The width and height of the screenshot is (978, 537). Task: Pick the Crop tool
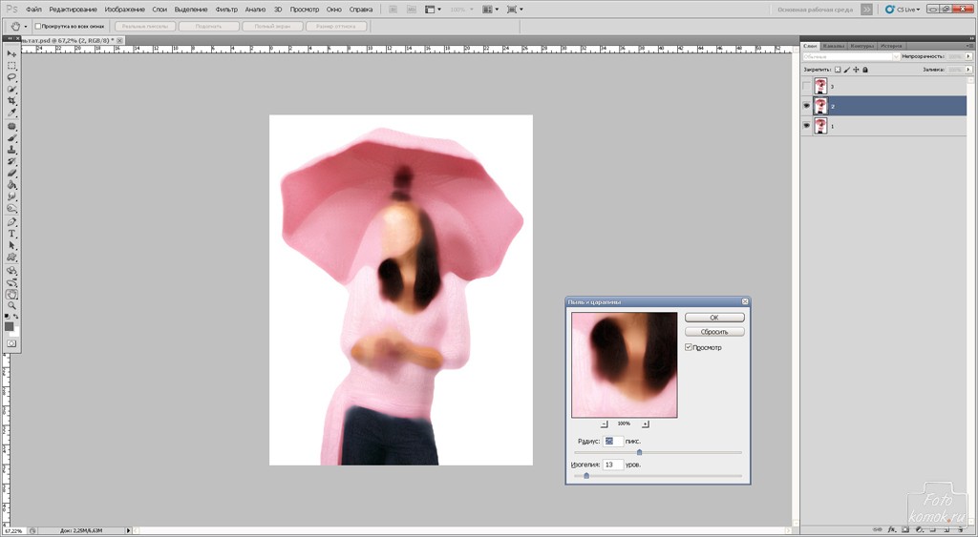[x=12, y=101]
